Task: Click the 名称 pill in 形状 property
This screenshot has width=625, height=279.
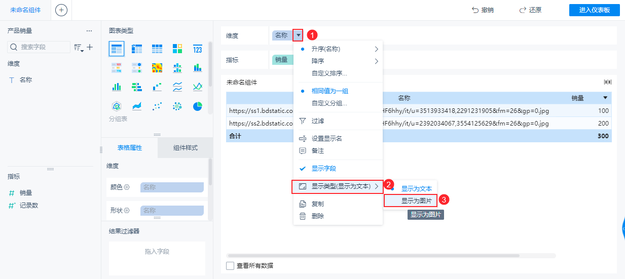Action: pyautogui.click(x=172, y=210)
